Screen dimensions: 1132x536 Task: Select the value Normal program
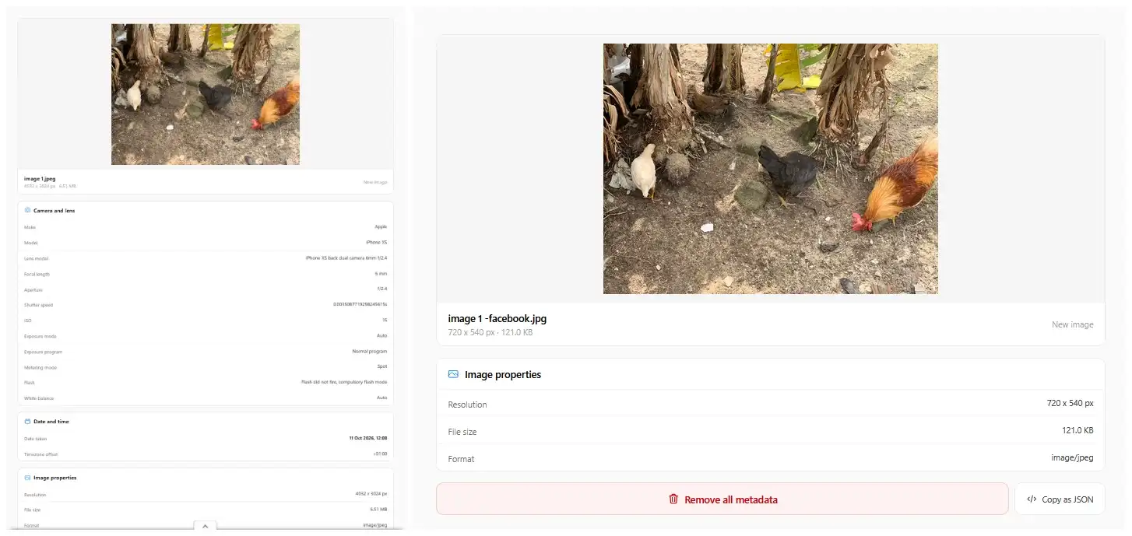369,351
